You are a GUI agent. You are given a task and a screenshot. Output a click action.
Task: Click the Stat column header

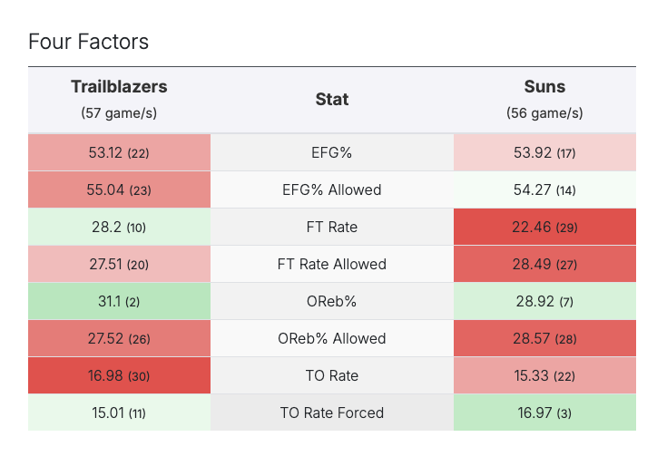pyautogui.click(x=331, y=100)
